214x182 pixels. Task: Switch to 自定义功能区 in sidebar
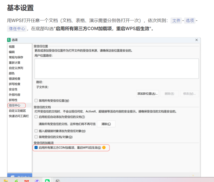tap(17, 111)
